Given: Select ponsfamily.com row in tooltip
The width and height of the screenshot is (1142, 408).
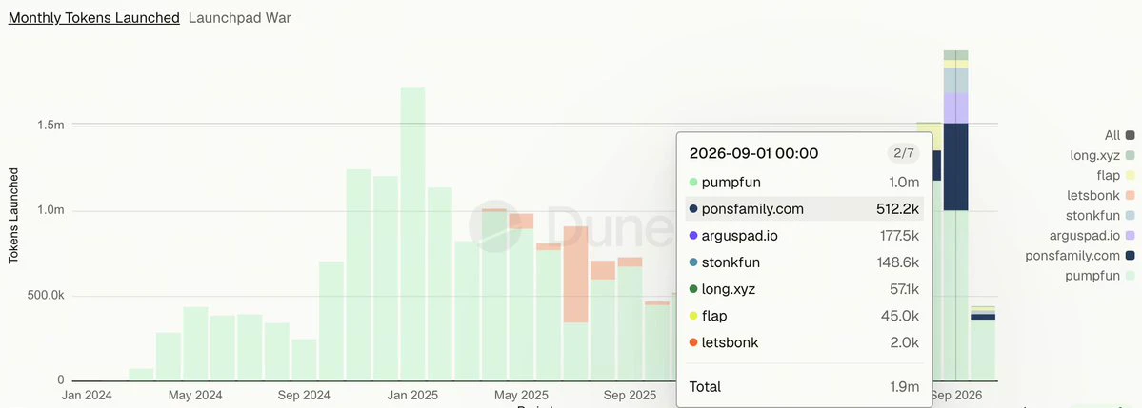Looking at the screenshot, I should 804,209.
